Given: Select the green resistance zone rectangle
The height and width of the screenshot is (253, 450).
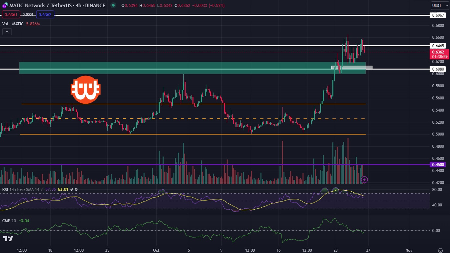Looking at the screenshot, I should click(192, 68).
